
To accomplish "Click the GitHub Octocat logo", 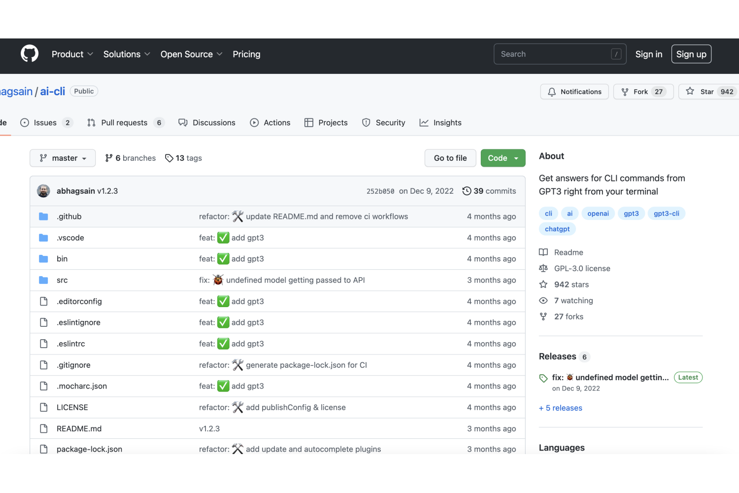I will coord(30,54).
